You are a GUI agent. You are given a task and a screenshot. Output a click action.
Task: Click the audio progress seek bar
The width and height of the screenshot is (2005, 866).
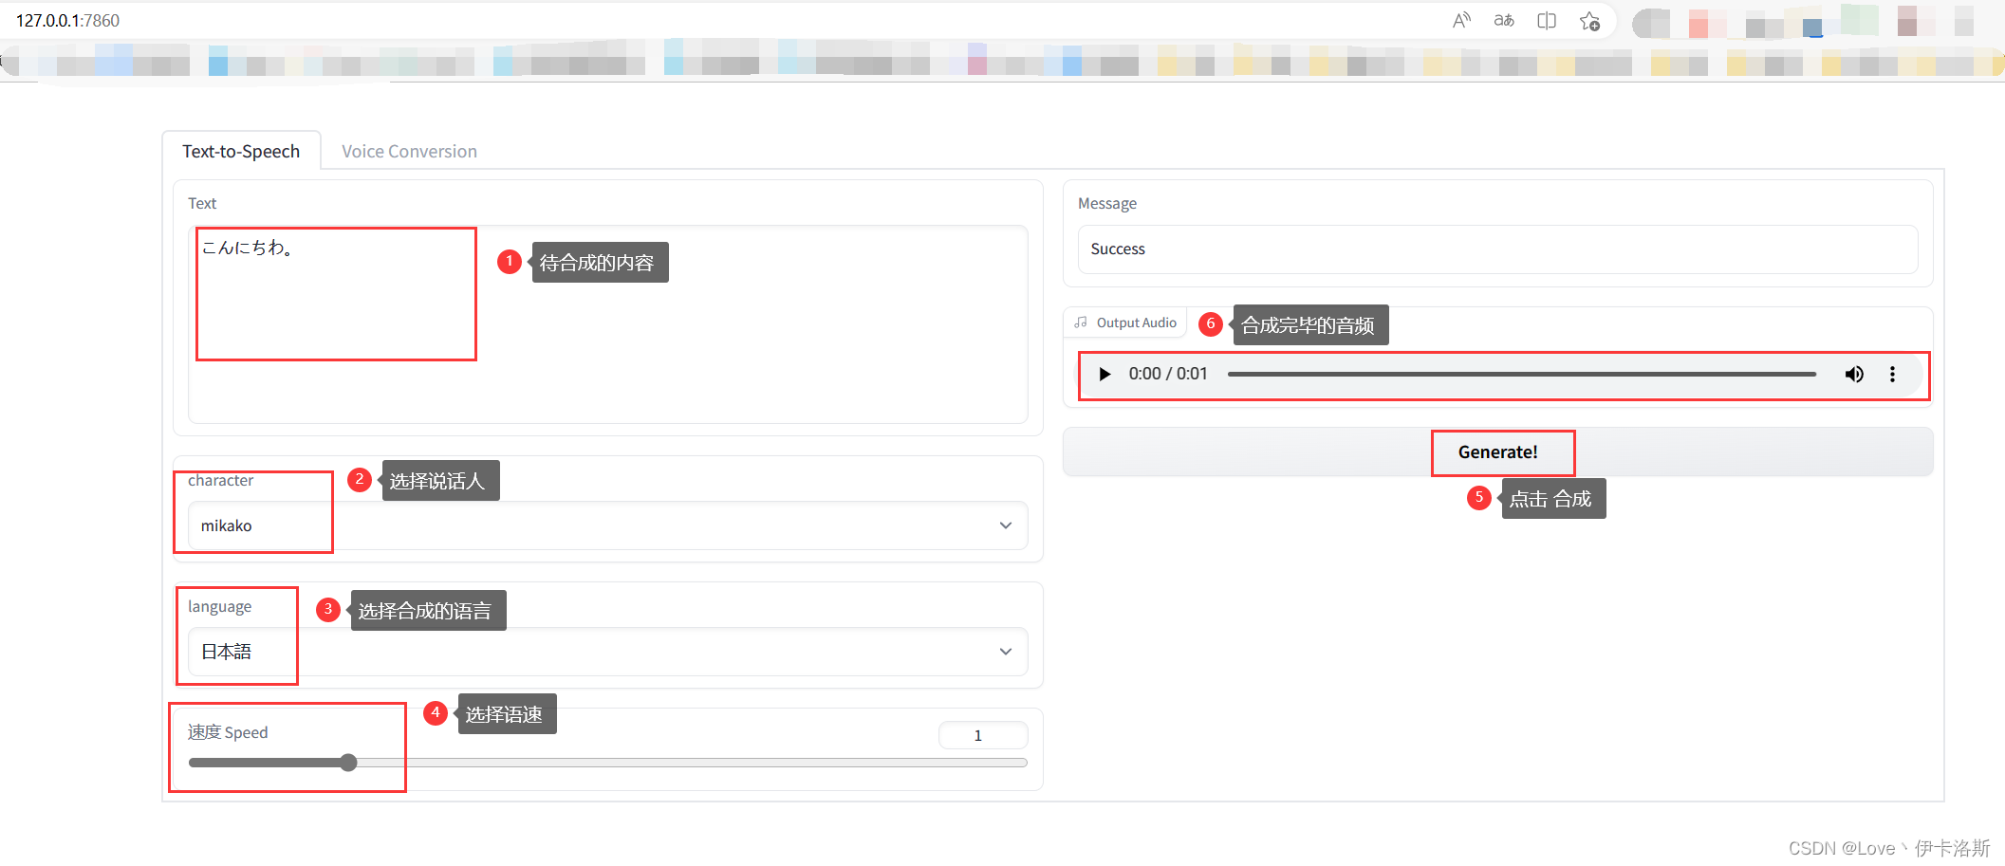point(1521,375)
